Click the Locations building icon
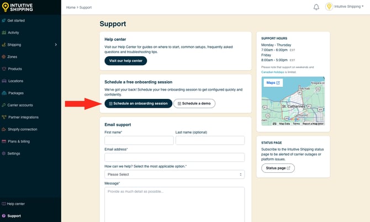The height and width of the screenshot is (222, 370). [x=4, y=81]
